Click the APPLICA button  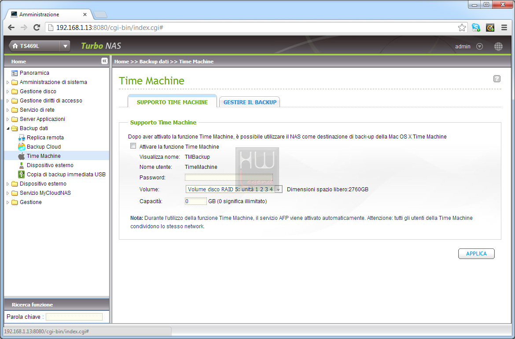[x=476, y=254]
